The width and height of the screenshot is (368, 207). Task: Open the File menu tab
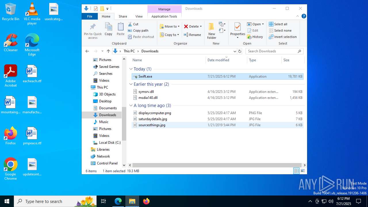tap(90, 16)
